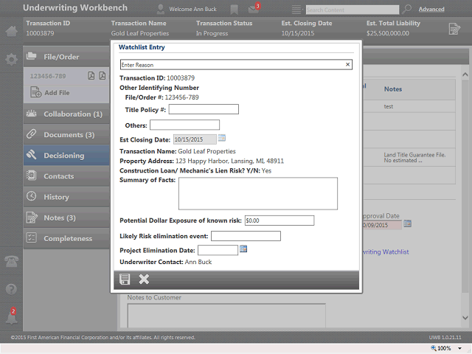Open the Completeness section
Viewport: 472px width, 354px height.
(x=66, y=238)
